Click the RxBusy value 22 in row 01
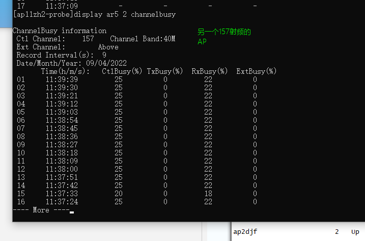Image resolution: width=365 pixels, height=241 pixels. pyautogui.click(x=208, y=79)
